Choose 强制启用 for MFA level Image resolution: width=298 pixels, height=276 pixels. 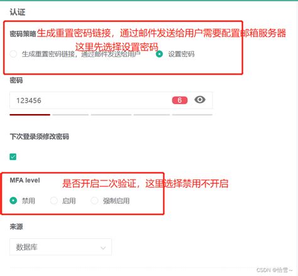[94, 201]
